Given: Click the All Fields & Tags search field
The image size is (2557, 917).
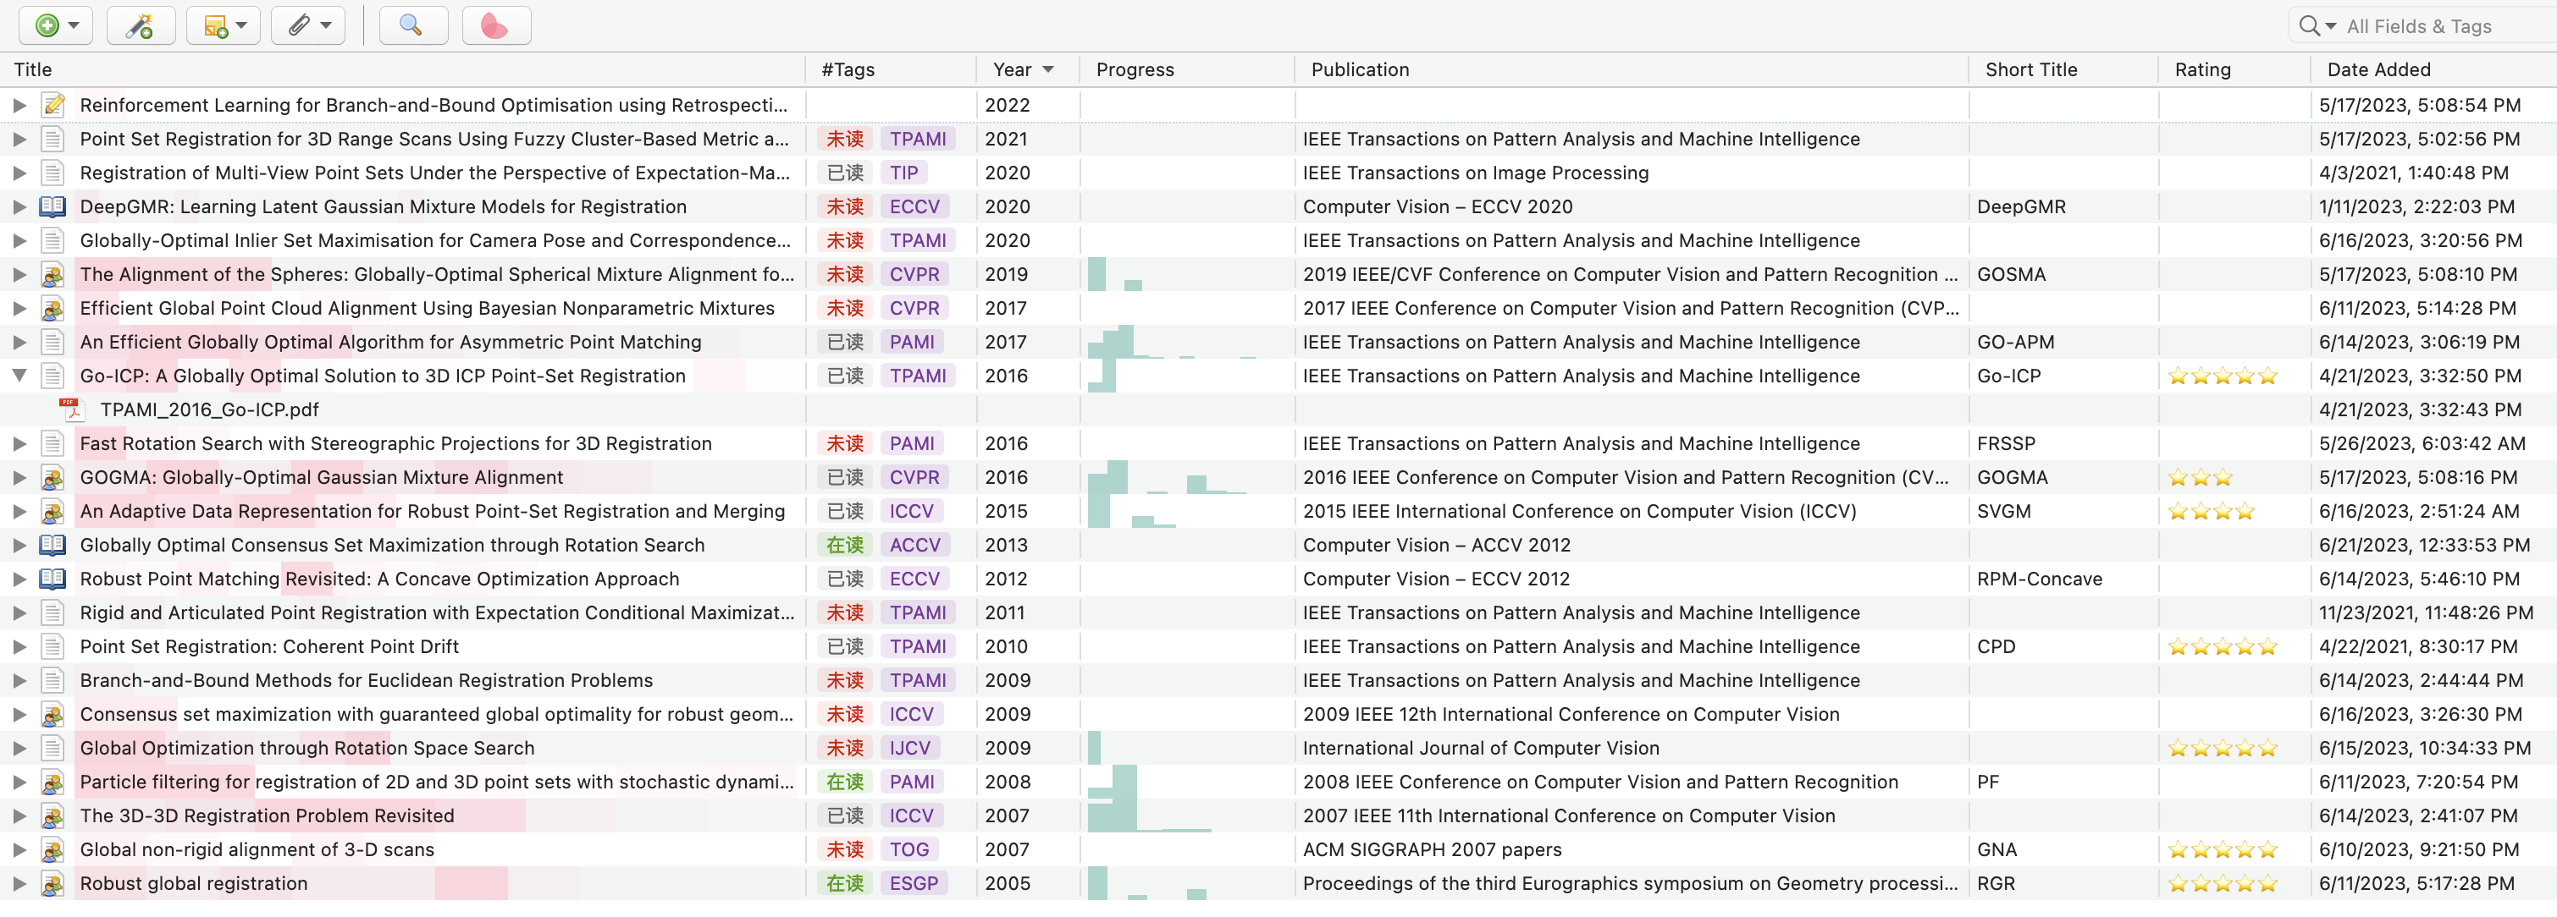Looking at the screenshot, I should point(2432,25).
